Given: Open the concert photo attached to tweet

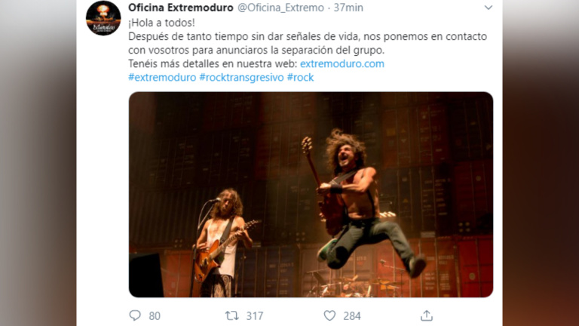Looking at the screenshot, I should tap(311, 195).
